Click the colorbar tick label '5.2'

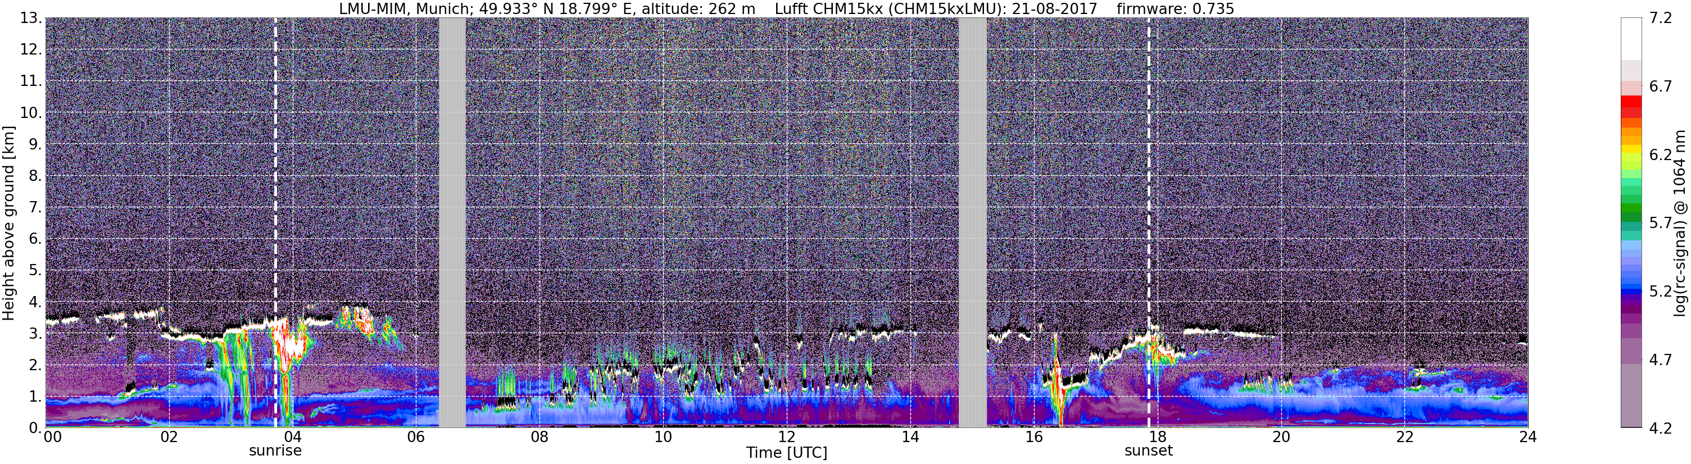pyautogui.click(x=1660, y=292)
